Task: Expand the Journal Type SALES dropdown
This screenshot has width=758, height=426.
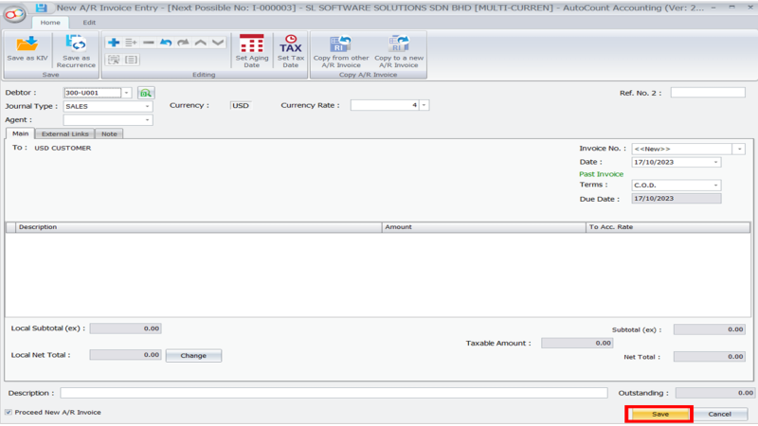Action: tap(147, 106)
